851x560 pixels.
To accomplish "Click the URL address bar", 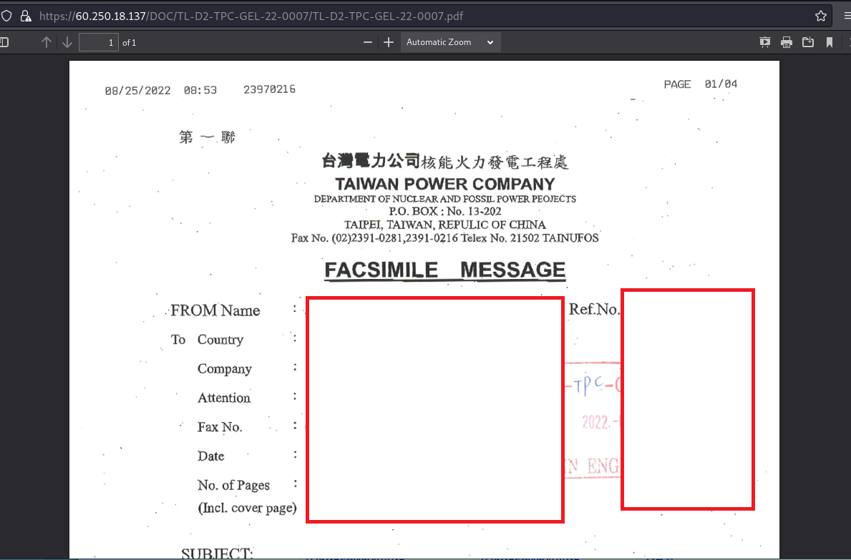I will tap(423, 16).
